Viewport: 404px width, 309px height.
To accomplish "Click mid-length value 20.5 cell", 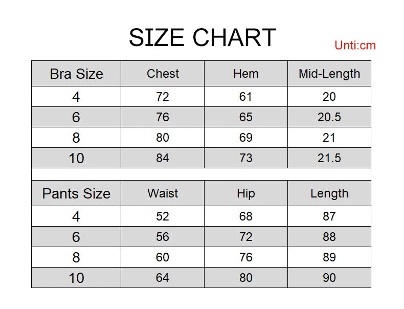I will coord(329,117).
